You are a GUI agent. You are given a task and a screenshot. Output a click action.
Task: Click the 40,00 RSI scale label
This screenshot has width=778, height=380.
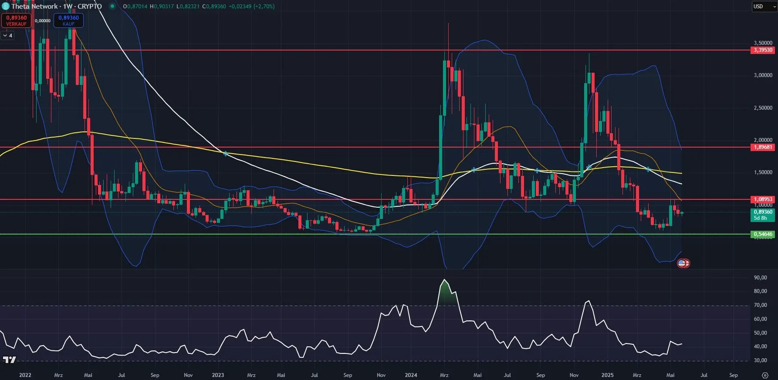pos(760,346)
